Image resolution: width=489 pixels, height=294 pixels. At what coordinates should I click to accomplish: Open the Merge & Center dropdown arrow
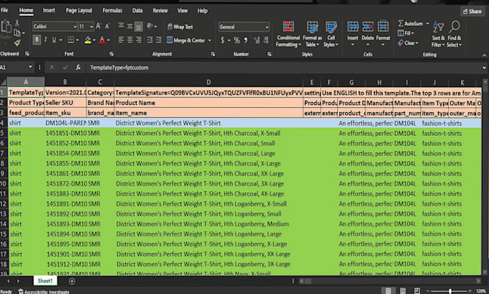point(209,41)
